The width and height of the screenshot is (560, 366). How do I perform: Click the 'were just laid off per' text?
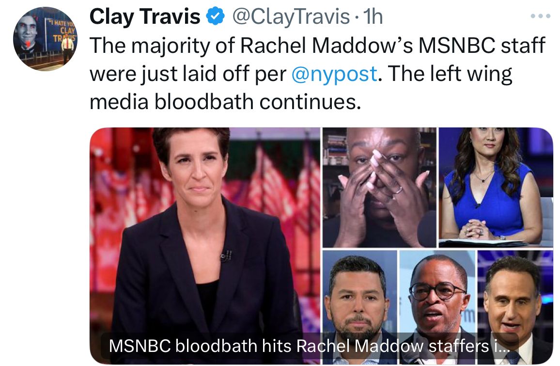(x=188, y=74)
